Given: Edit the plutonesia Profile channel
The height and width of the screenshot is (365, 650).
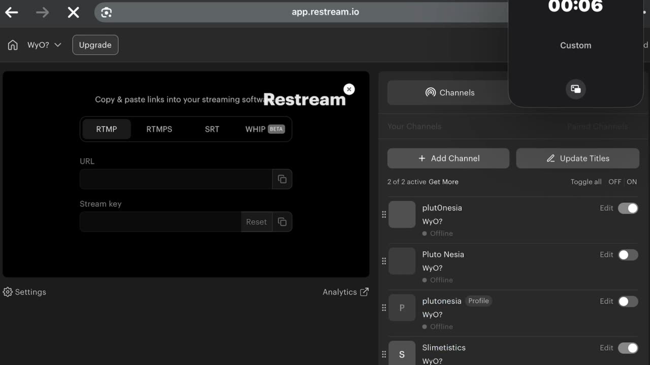Looking at the screenshot, I should [x=606, y=302].
